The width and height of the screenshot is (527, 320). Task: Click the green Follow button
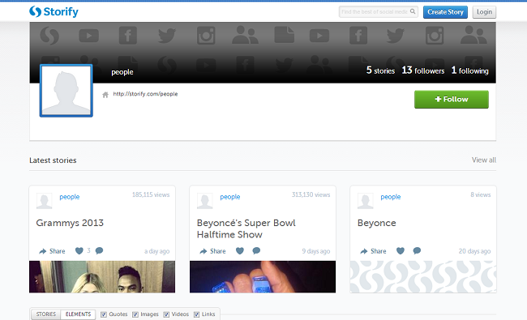452,100
